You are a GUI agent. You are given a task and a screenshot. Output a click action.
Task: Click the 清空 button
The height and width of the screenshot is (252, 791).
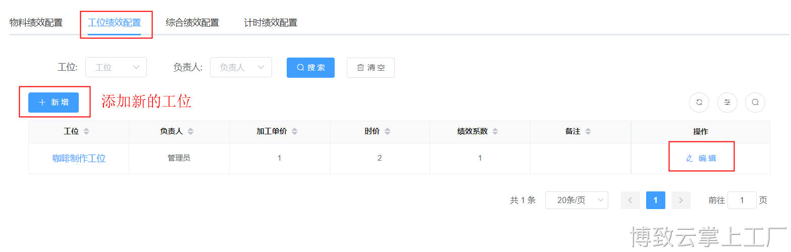[x=371, y=68]
